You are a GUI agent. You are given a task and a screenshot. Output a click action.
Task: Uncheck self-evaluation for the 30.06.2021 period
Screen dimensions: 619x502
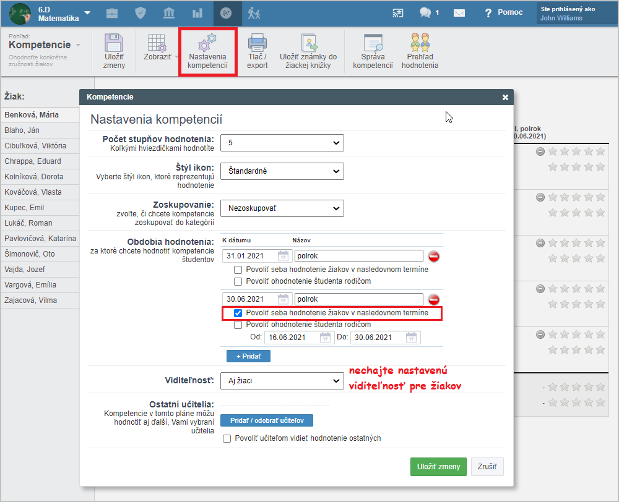click(x=238, y=313)
